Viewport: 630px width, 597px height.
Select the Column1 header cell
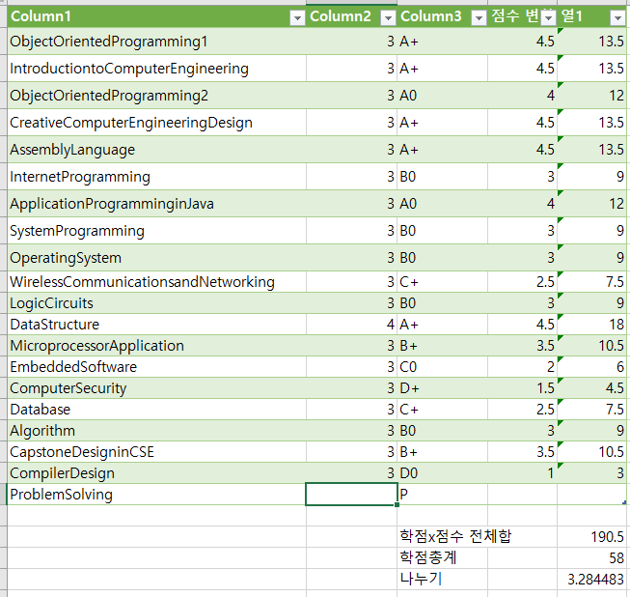click(156, 16)
